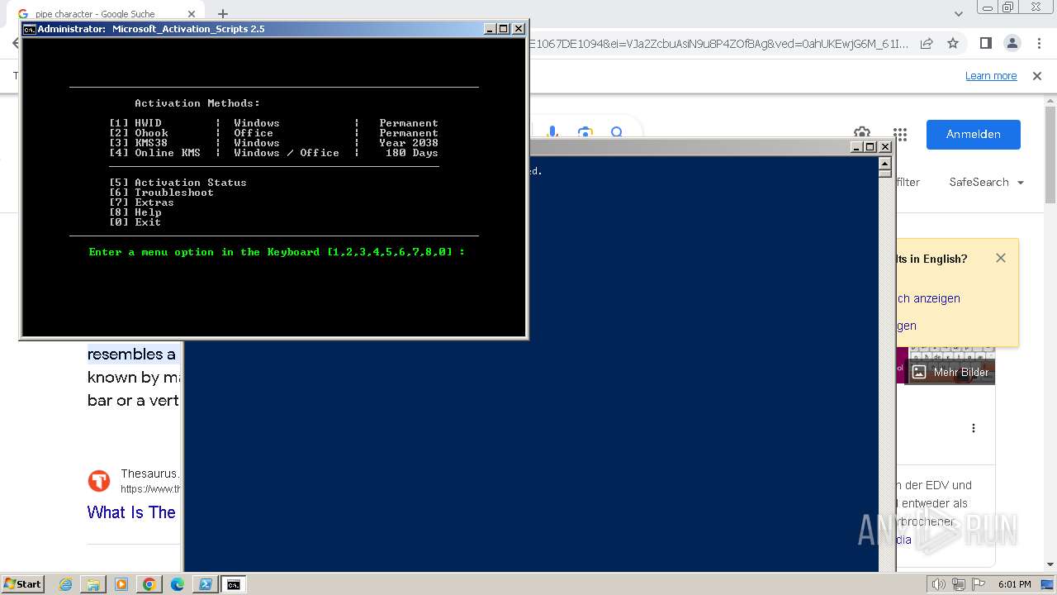Open the network status tray icon

click(x=960, y=584)
